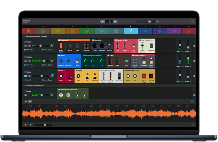Open the Guitar Input 1 dropdown

point(28,80)
